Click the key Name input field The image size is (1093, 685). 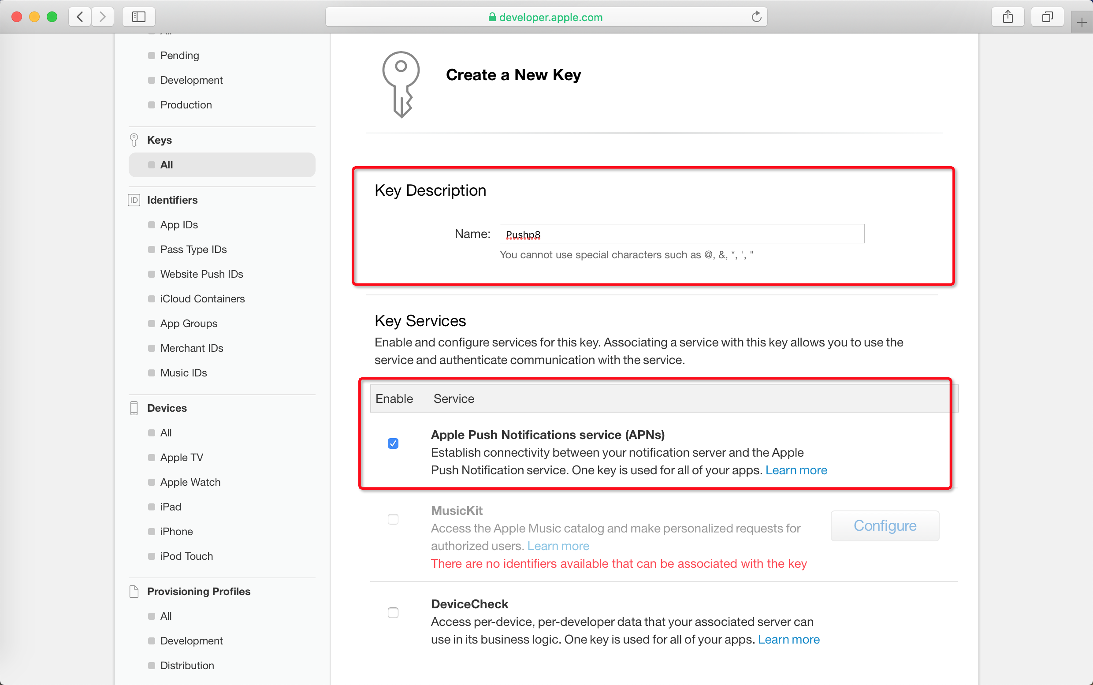tap(682, 234)
